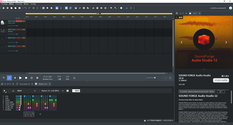Start recording with red record button
This screenshot has height=125, width=233.
point(32,78)
